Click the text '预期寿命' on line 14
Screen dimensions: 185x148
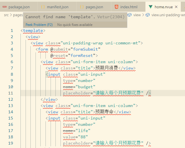pos(104,112)
